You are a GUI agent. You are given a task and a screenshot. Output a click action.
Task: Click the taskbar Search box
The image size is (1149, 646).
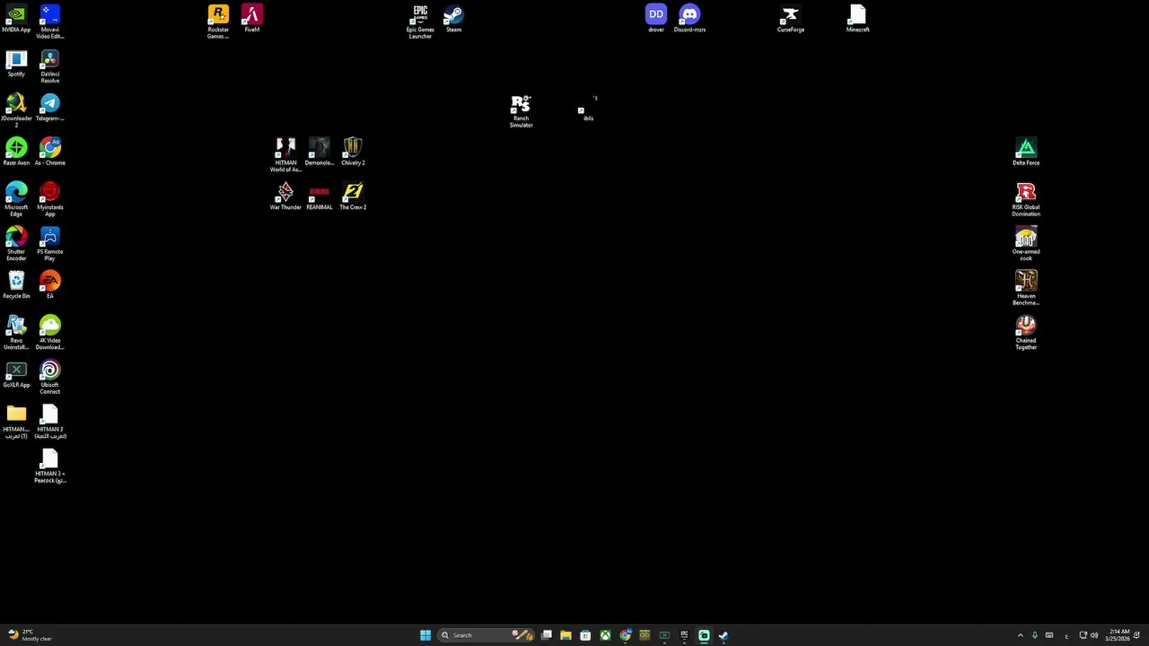pyautogui.click(x=486, y=635)
